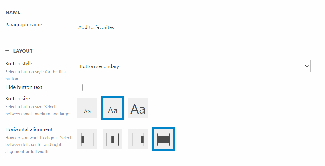Click the 'Button style' label
The width and height of the screenshot is (325, 166).
[x=19, y=64]
